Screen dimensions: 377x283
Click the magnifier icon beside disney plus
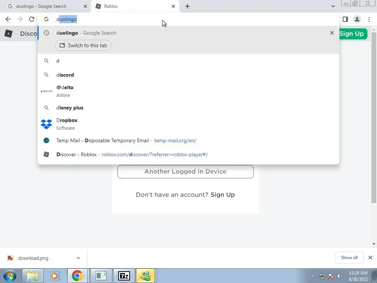[46, 108]
